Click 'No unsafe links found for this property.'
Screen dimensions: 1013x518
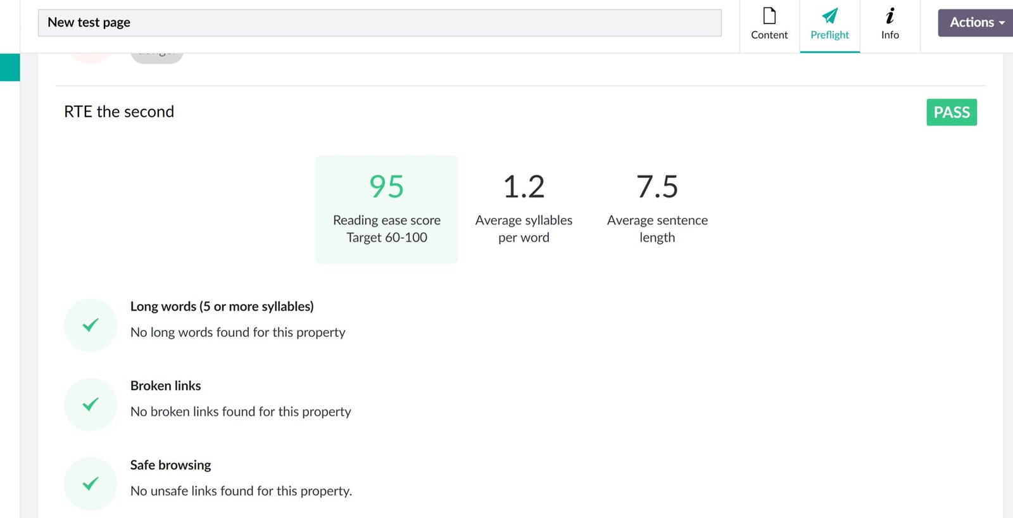pos(241,491)
